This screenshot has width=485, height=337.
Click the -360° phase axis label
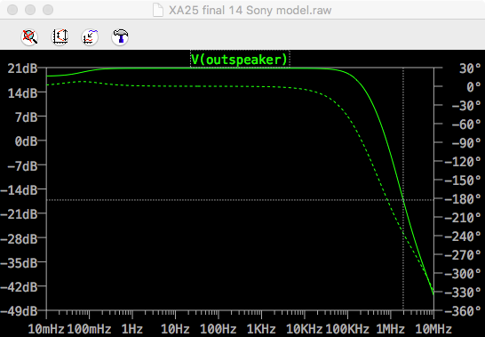coord(463,310)
